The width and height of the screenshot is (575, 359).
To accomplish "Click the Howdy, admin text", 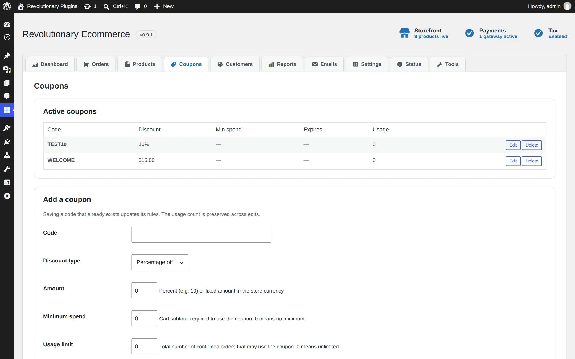I will 544,6.
